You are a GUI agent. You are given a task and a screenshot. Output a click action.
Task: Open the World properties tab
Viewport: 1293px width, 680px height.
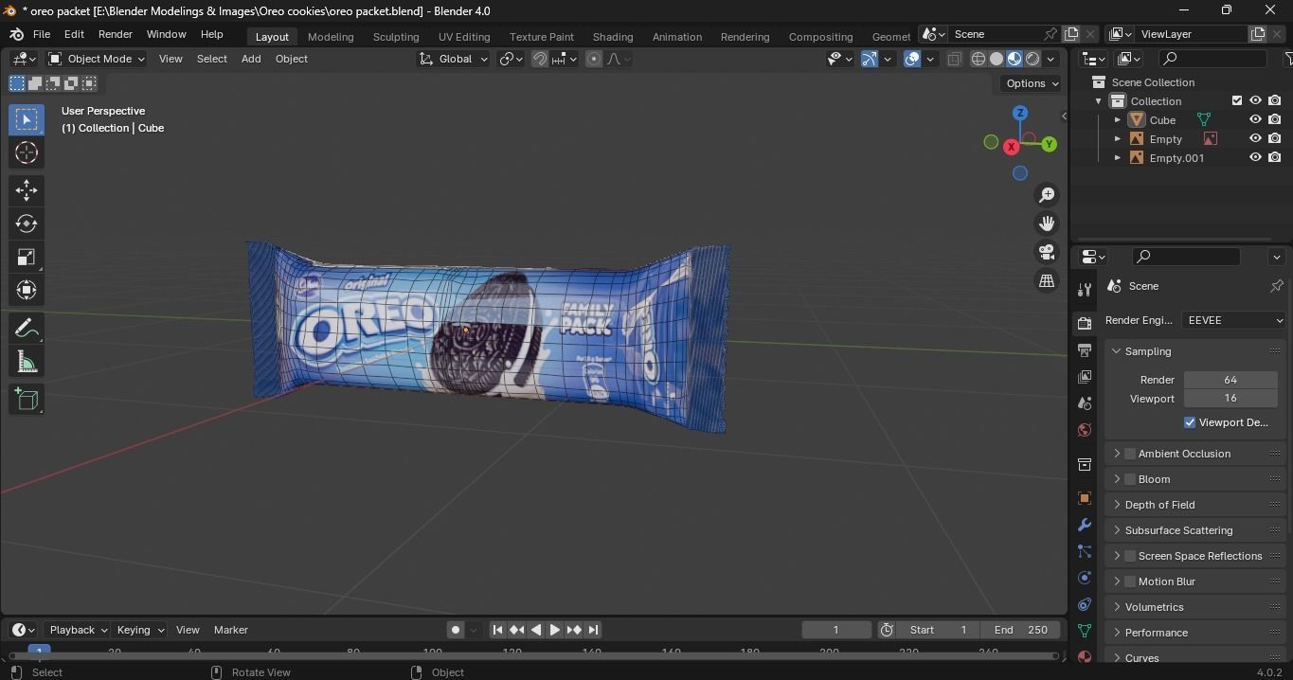pos(1085,430)
